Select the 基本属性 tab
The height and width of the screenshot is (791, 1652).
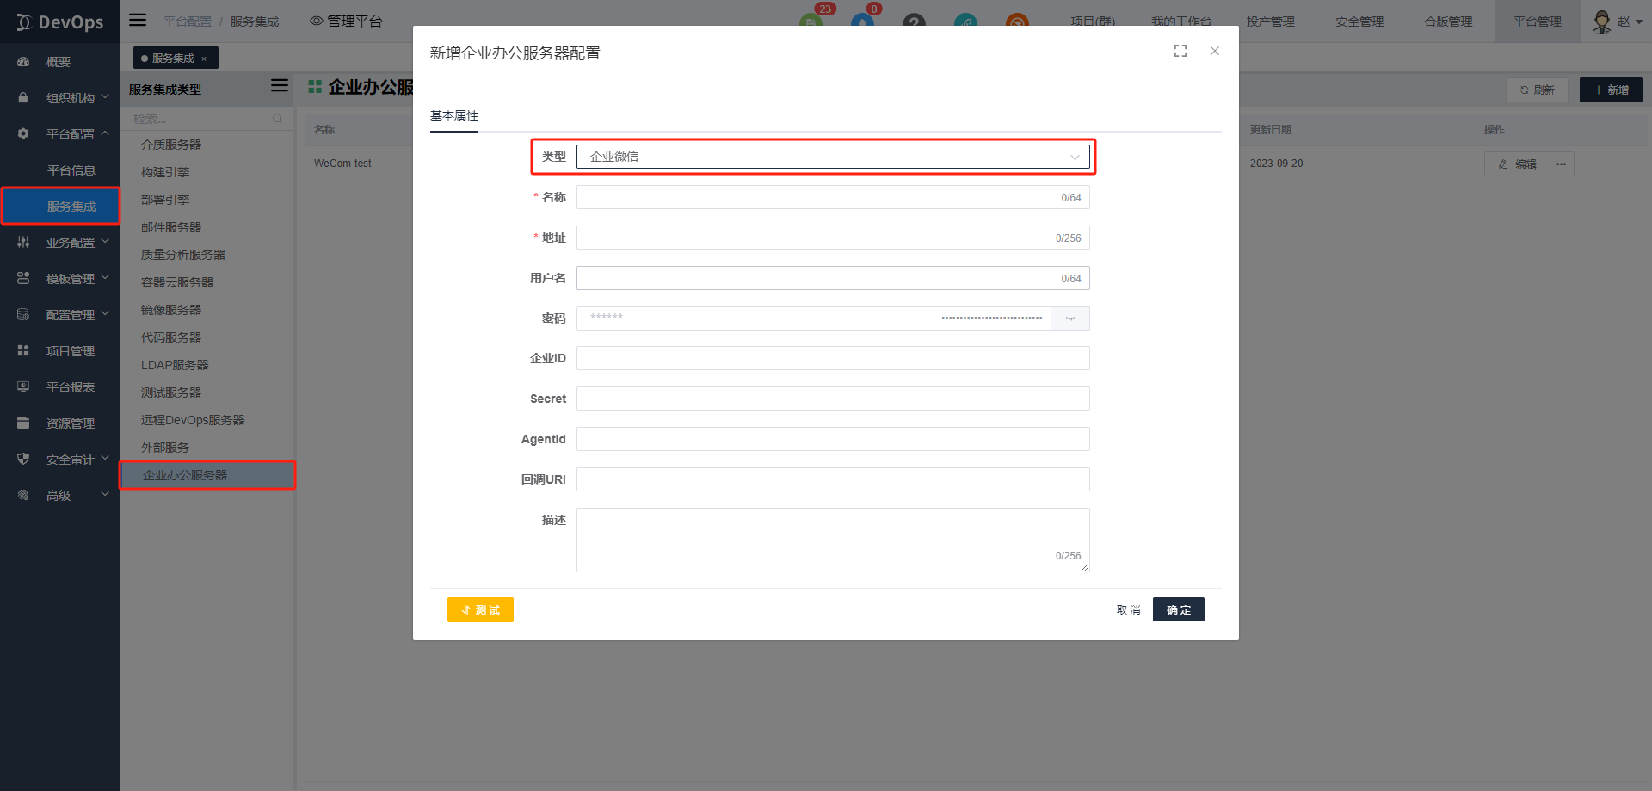454,116
